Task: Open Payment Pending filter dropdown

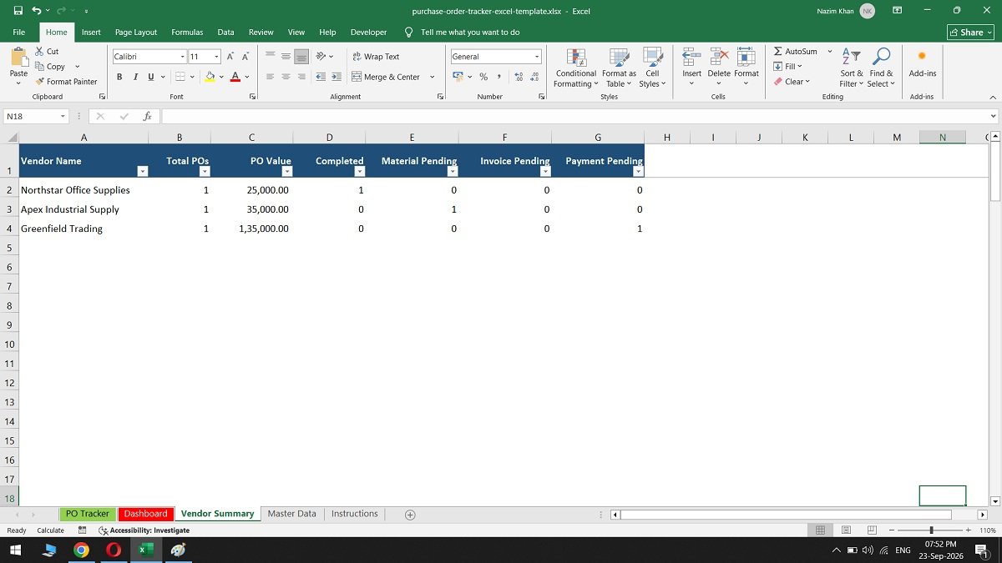Action: pos(638,171)
